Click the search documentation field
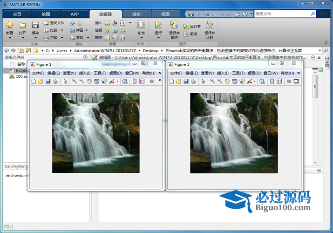 pyautogui.click(x=282, y=14)
